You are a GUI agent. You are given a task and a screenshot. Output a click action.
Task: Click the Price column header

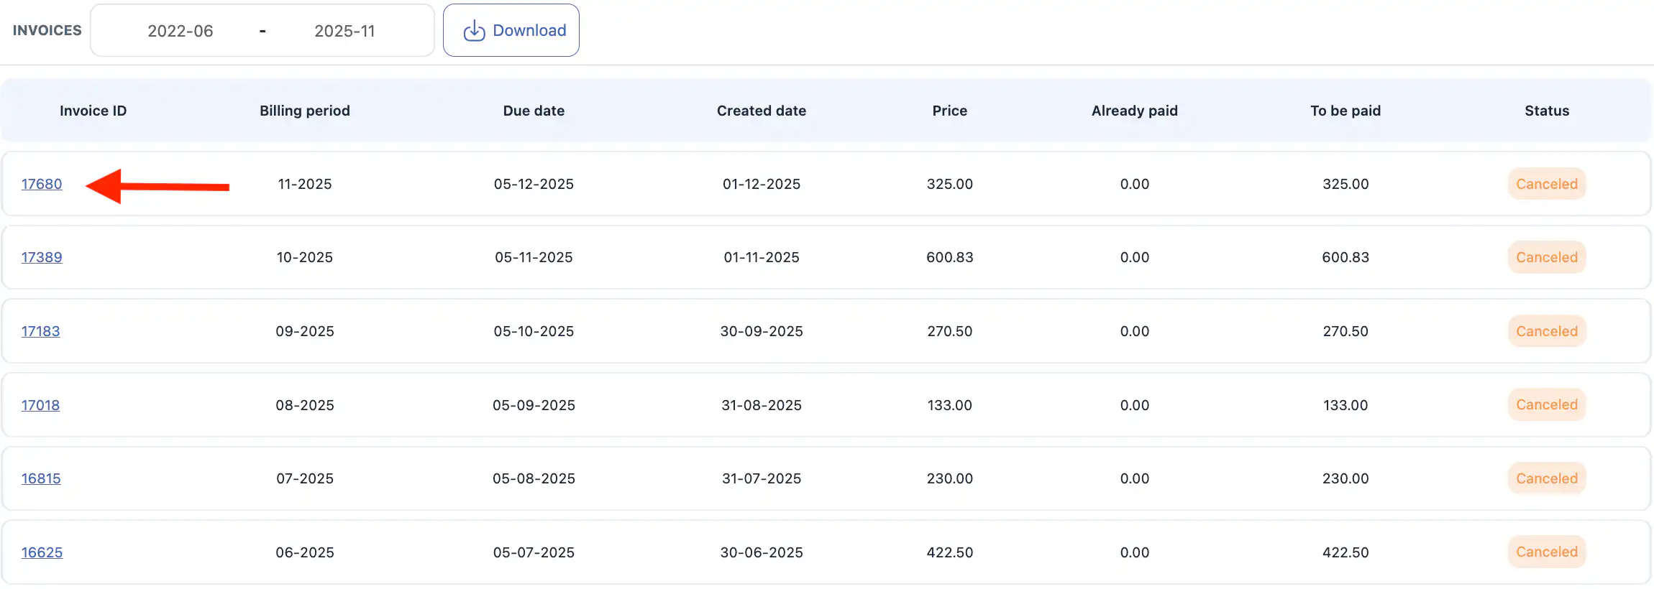[949, 111]
